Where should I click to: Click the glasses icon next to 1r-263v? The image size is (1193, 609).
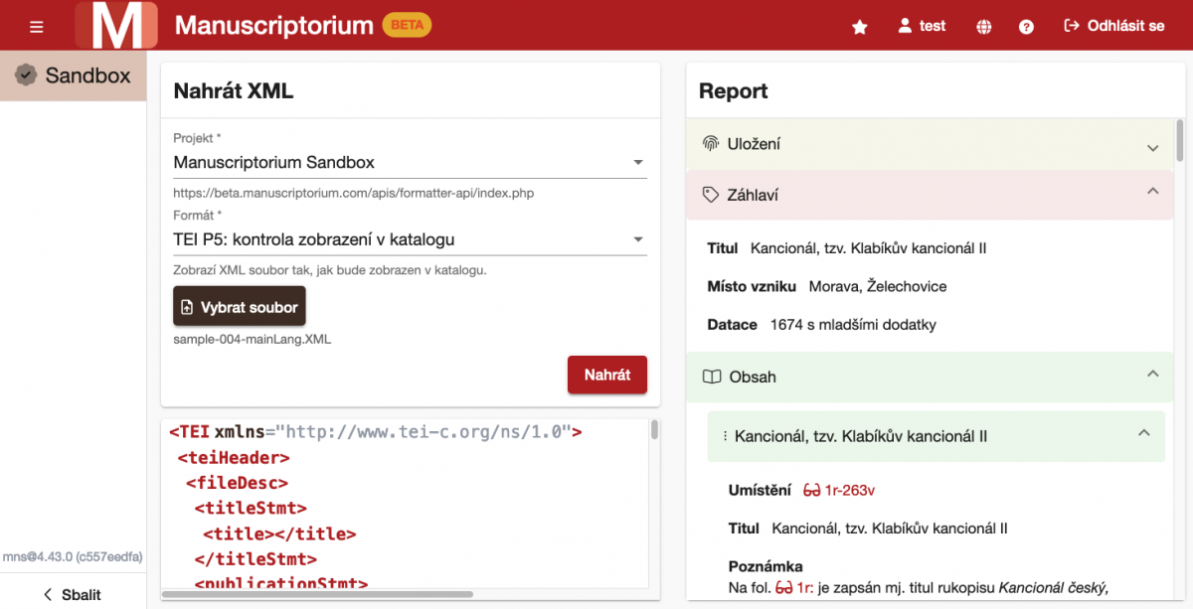tap(812, 490)
